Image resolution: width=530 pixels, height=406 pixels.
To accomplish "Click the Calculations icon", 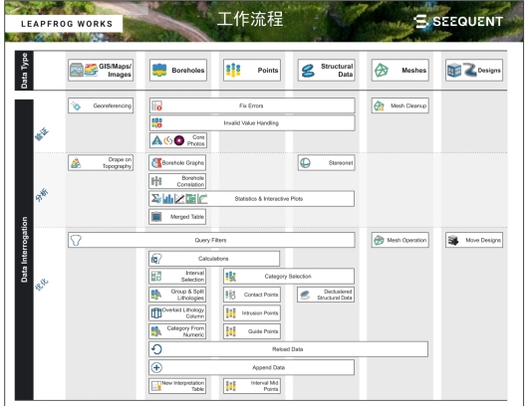I will 156,259.
